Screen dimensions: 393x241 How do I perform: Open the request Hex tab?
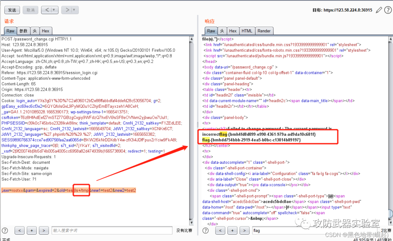(x=45, y=31)
